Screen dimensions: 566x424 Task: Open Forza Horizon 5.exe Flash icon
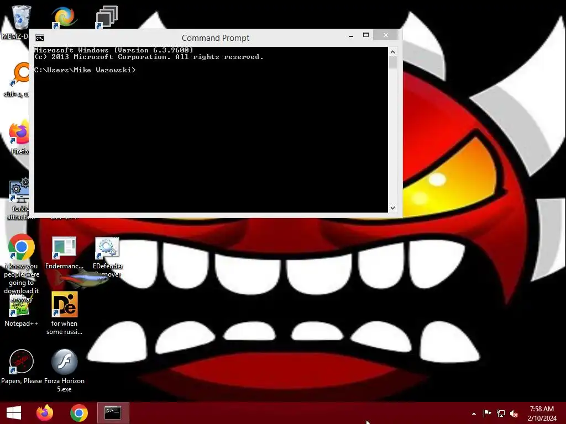tap(64, 362)
